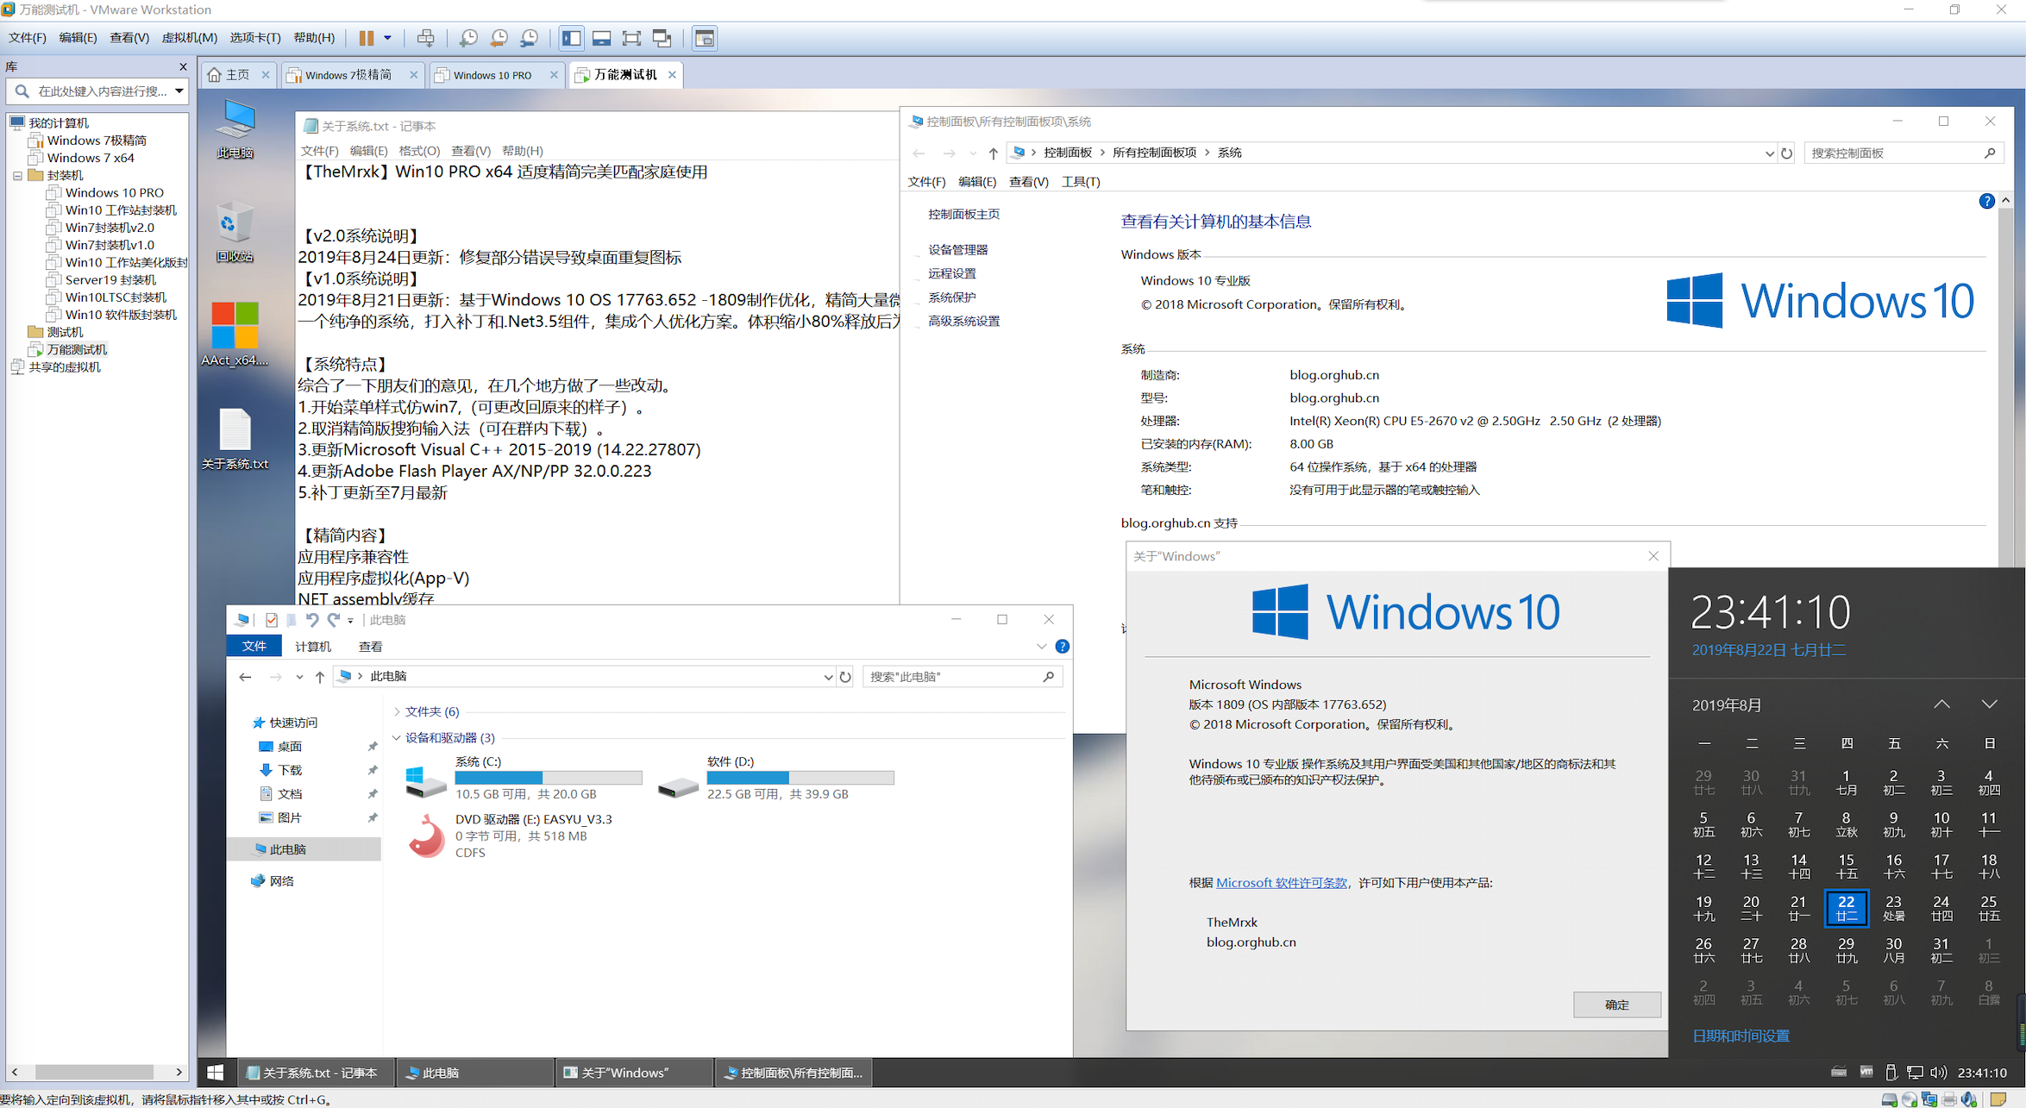Focus the 搜索控制面板 search field
The height and width of the screenshot is (1108, 2026).
[1904, 153]
